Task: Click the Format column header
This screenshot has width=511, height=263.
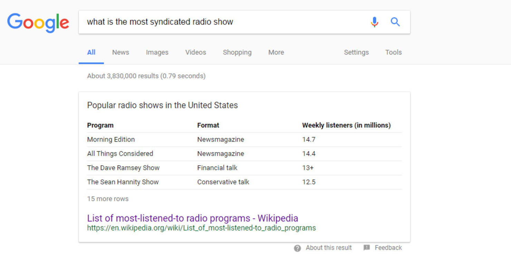Action: tap(208, 125)
